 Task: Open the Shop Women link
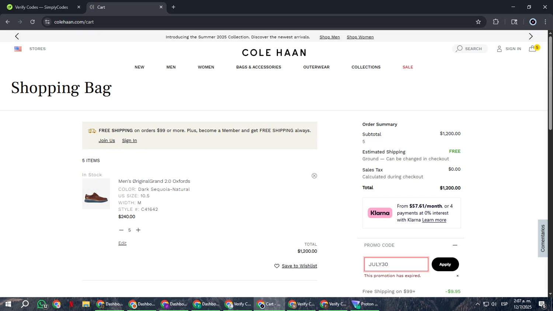click(360, 37)
